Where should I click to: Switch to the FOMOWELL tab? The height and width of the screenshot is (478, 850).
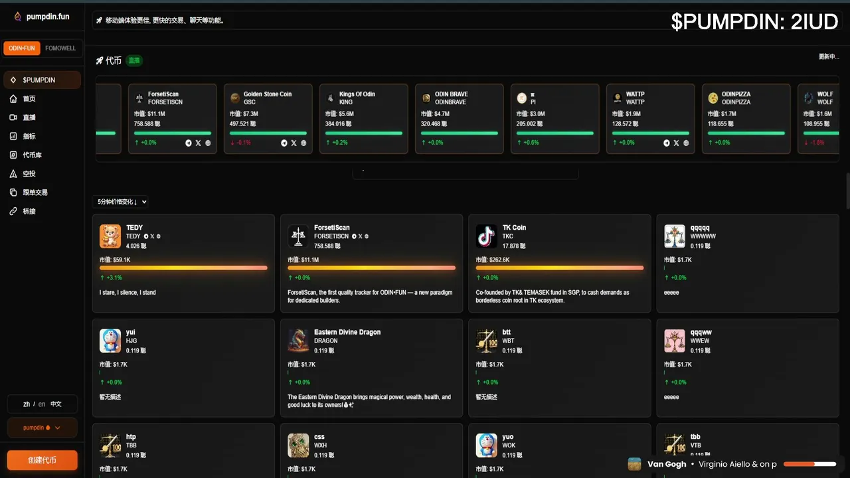coord(60,48)
